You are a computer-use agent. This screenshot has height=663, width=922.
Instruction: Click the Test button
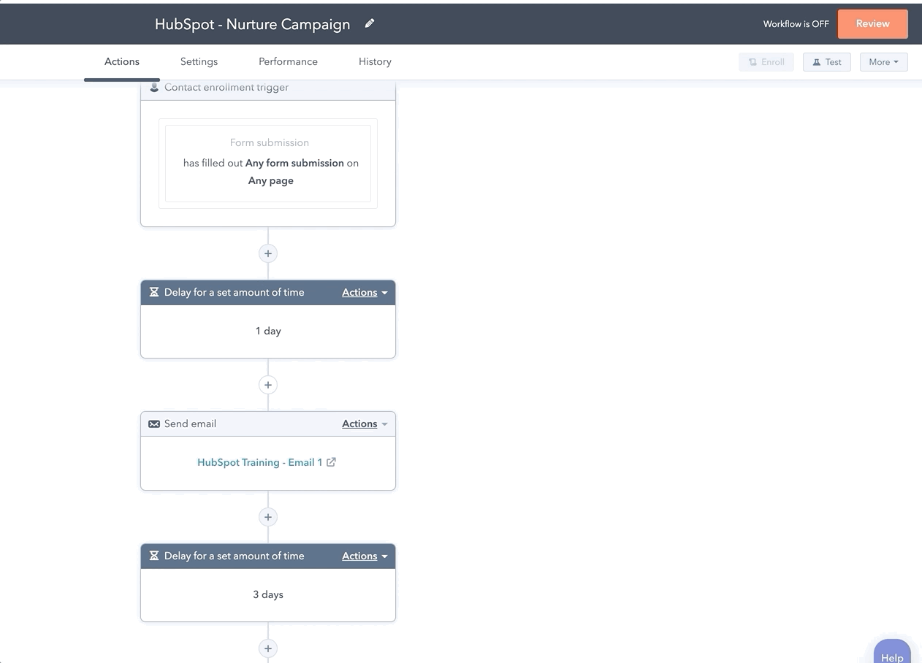point(826,62)
